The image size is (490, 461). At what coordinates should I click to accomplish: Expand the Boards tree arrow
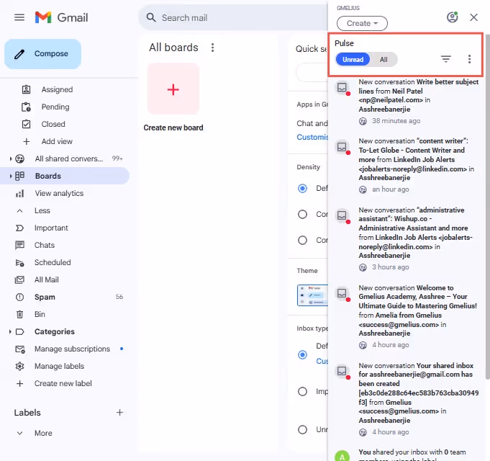click(10, 176)
